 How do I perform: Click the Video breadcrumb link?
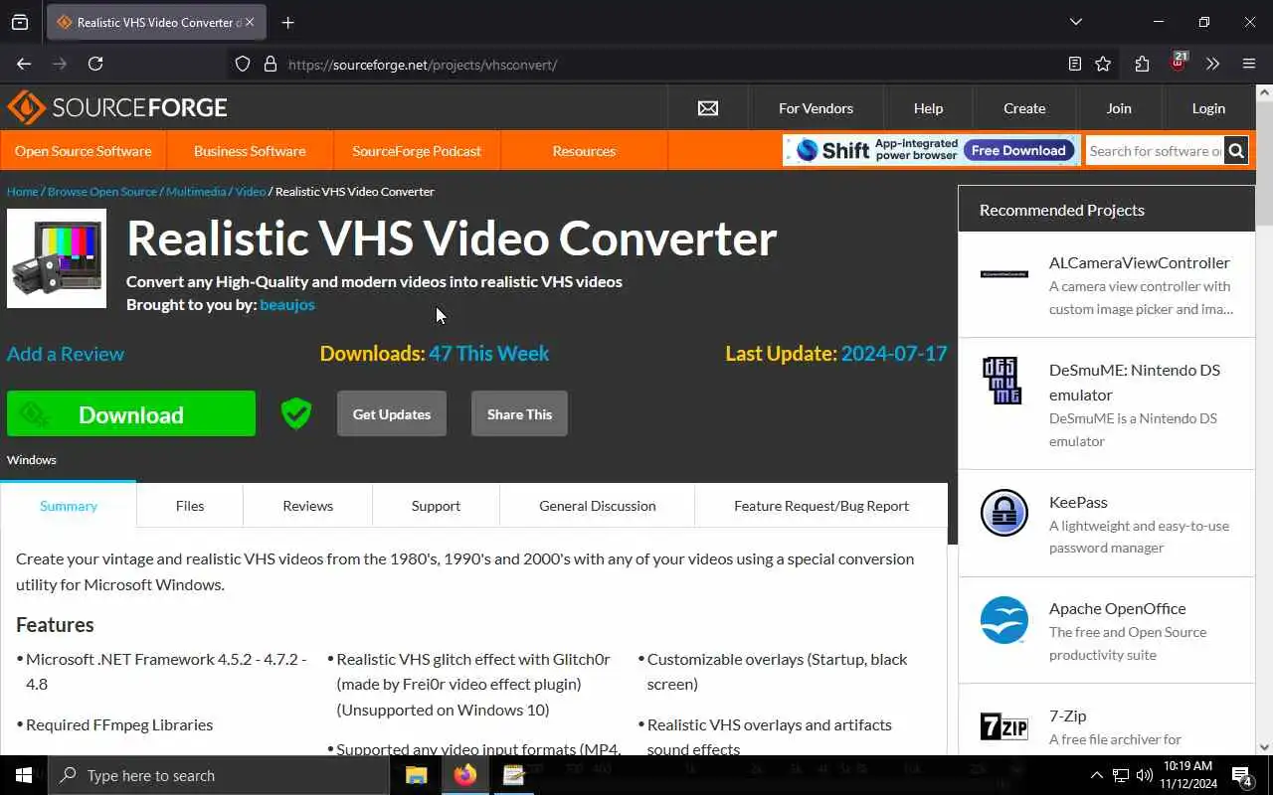(x=251, y=191)
